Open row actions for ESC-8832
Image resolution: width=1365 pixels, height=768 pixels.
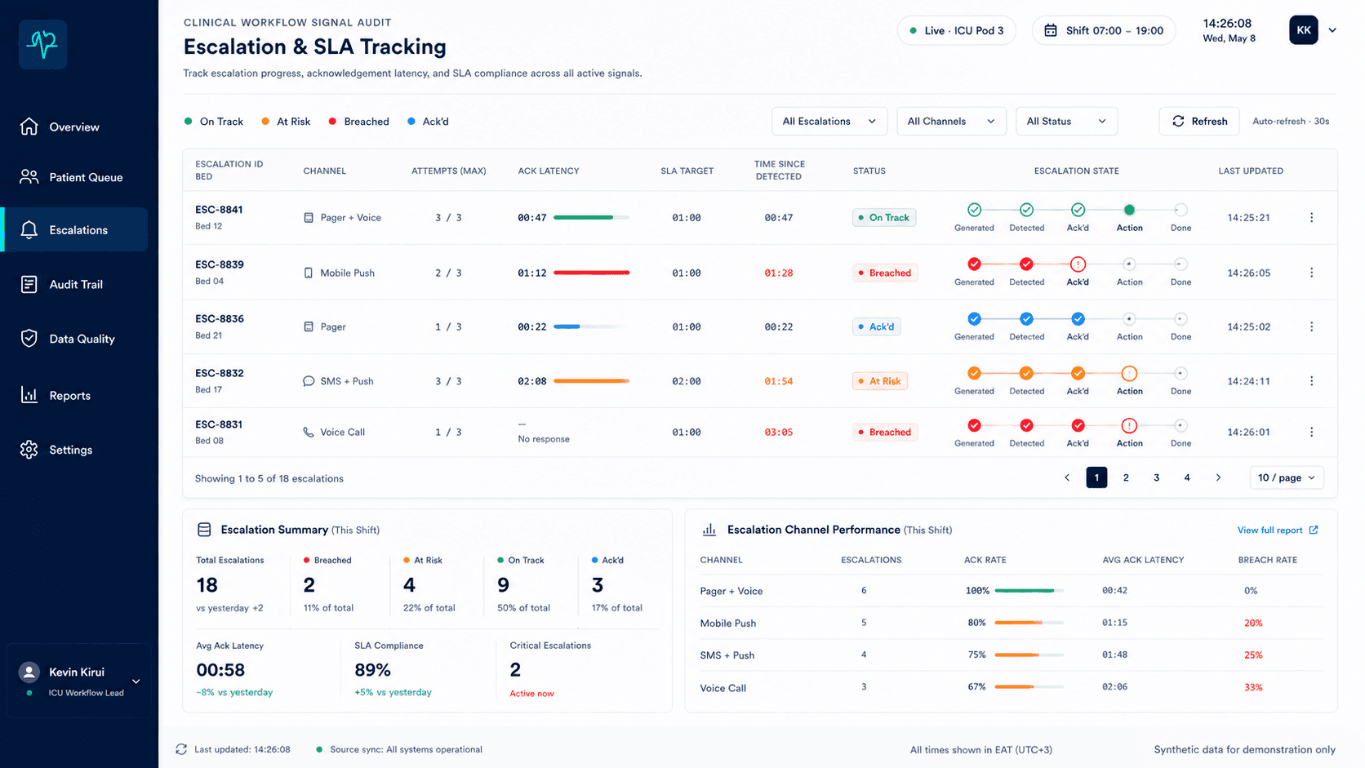click(x=1312, y=381)
